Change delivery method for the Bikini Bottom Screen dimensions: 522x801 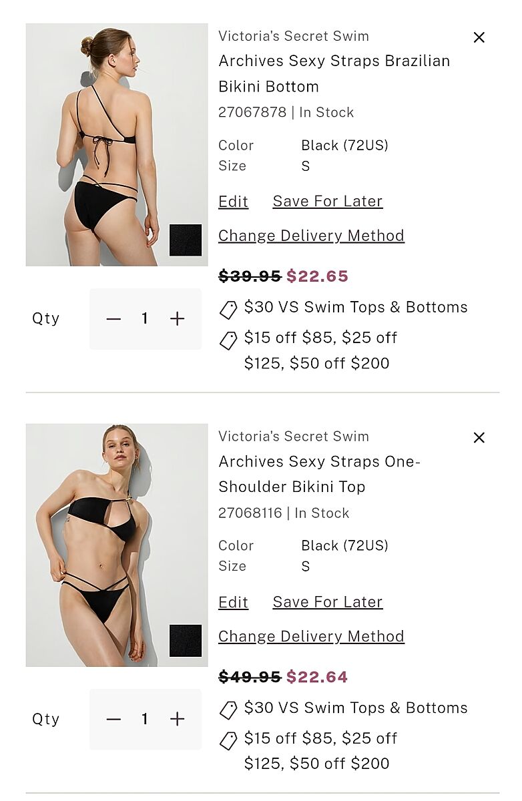(311, 236)
